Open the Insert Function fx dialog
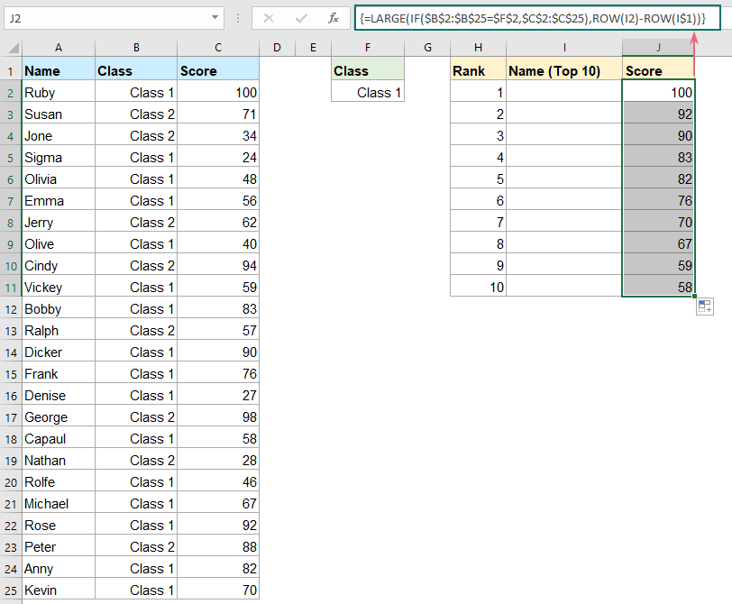 coord(333,17)
